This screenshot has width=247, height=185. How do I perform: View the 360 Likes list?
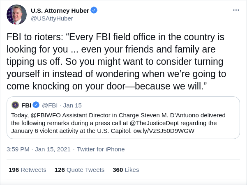[126, 170]
